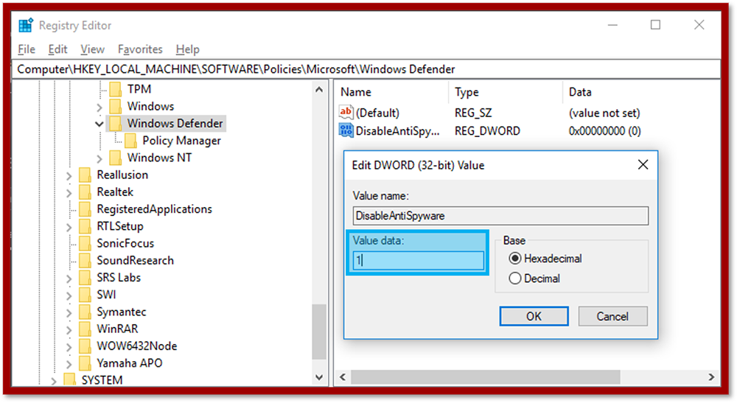
Task: Expand the Reallusion key node
Action: tap(69, 176)
